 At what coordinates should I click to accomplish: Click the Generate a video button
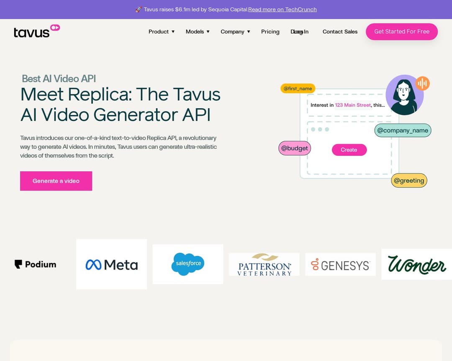pyautogui.click(x=56, y=181)
